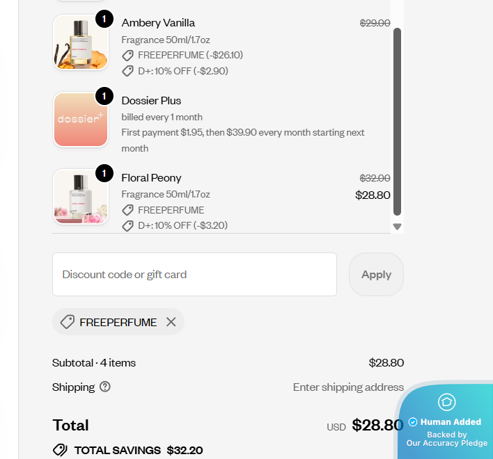Viewport: 493px width, 459px height.
Task: Click the Human Added badge house icon
Action: pyautogui.click(x=446, y=402)
